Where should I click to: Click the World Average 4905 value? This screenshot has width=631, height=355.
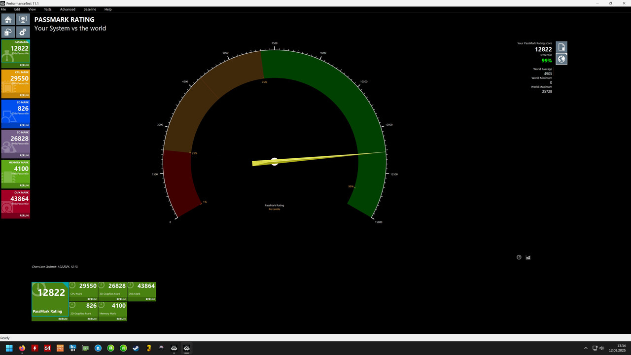pos(548,73)
